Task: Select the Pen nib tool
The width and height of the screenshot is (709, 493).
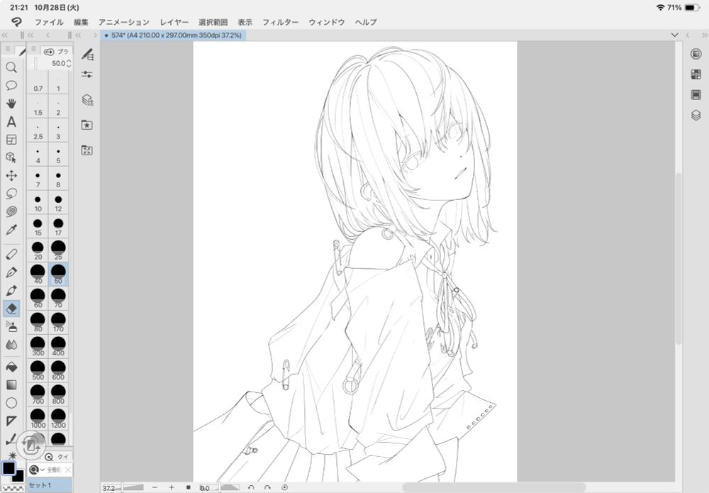Action: (x=11, y=272)
